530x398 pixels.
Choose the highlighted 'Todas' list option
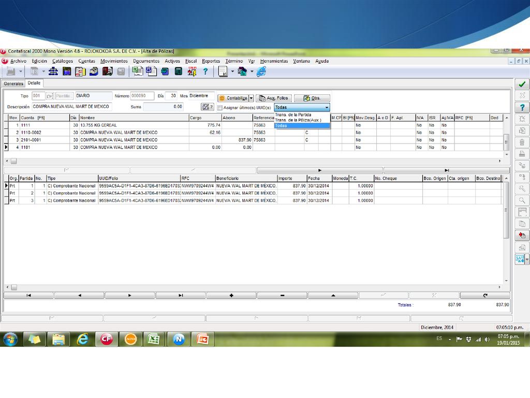302,125
